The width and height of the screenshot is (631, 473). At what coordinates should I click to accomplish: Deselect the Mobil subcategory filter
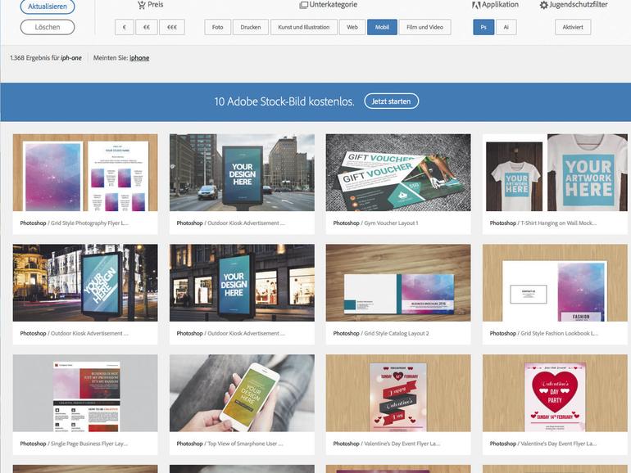tap(382, 27)
